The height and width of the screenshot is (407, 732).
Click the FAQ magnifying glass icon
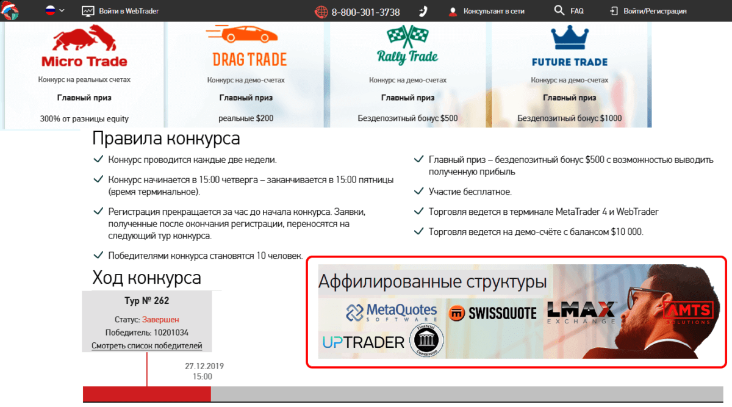pos(559,10)
